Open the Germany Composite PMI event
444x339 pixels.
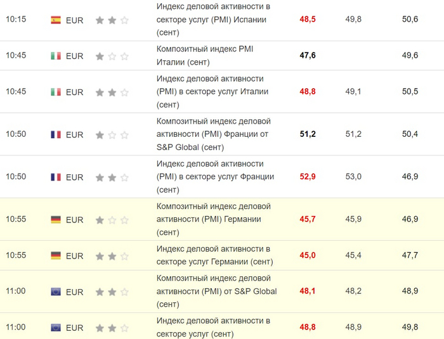213,220
